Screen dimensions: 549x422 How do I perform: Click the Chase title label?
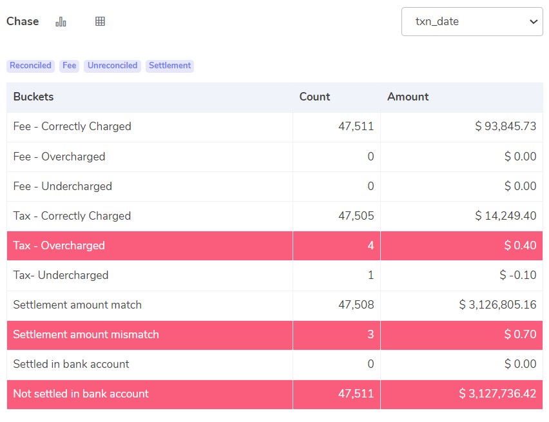[x=23, y=21]
